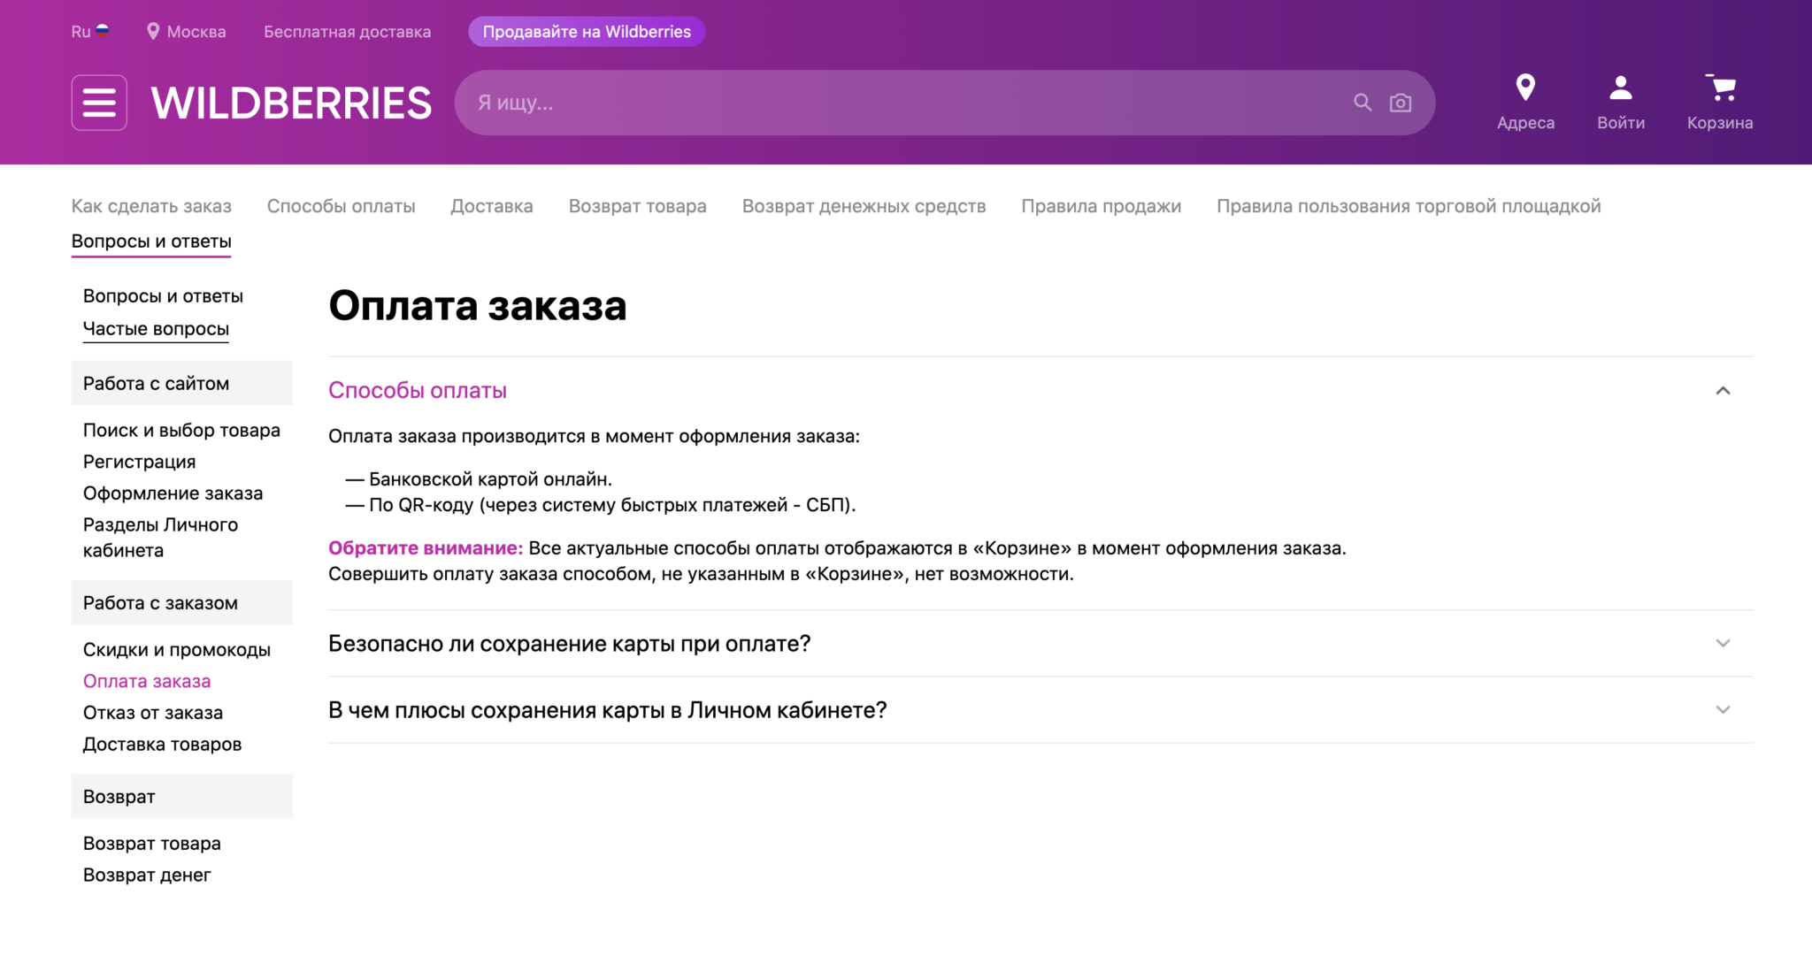Screen dimensions: 1812x956
Task: Open Оформление заказа help section
Action: 173,493
